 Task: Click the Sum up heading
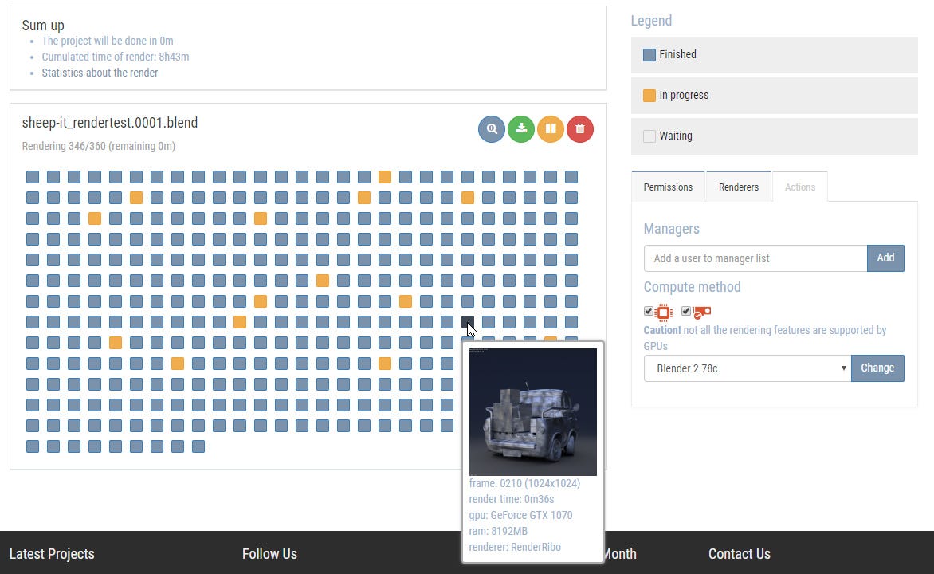click(43, 25)
